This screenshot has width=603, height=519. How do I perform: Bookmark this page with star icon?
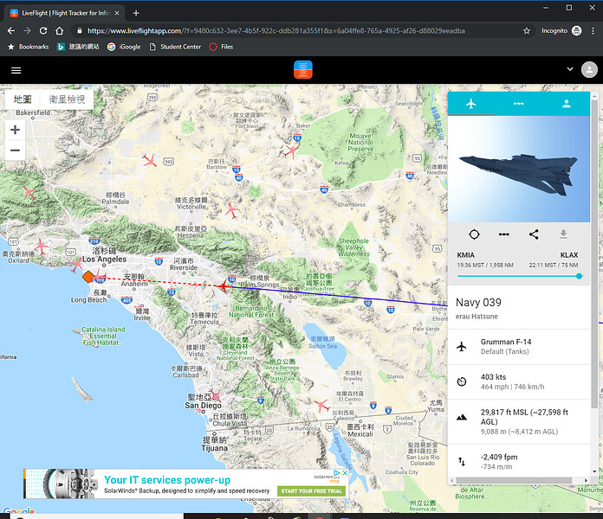tap(527, 31)
